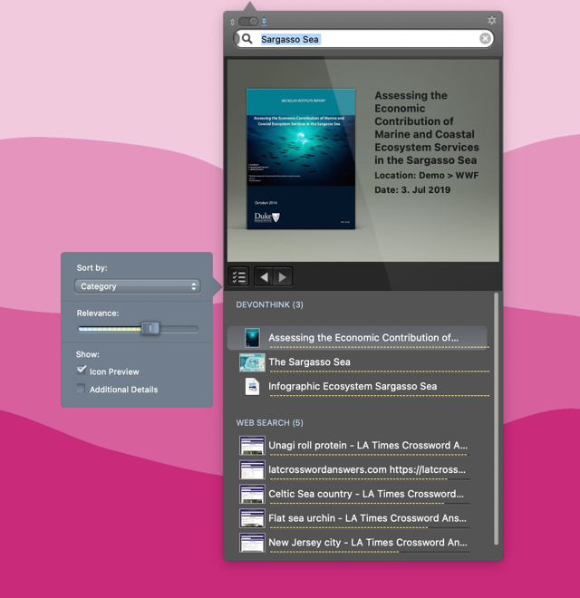Open the checklist options button
This screenshot has height=598, width=580.
[239, 276]
